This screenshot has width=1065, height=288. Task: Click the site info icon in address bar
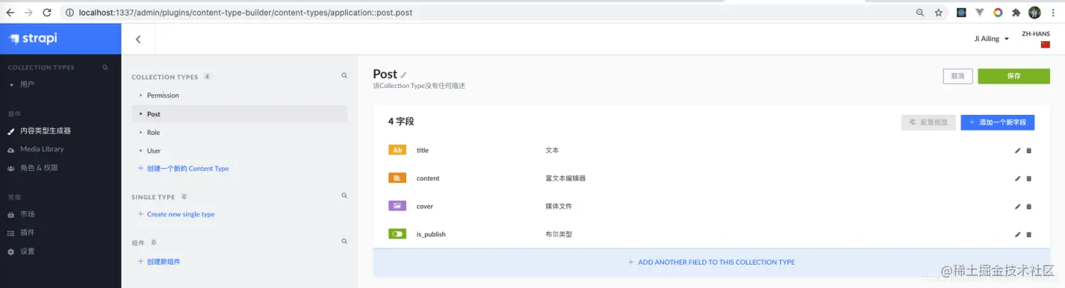point(69,13)
